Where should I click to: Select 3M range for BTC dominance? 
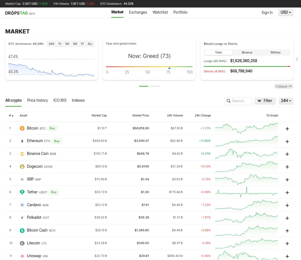pyautogui.click(x=75, y=44)
